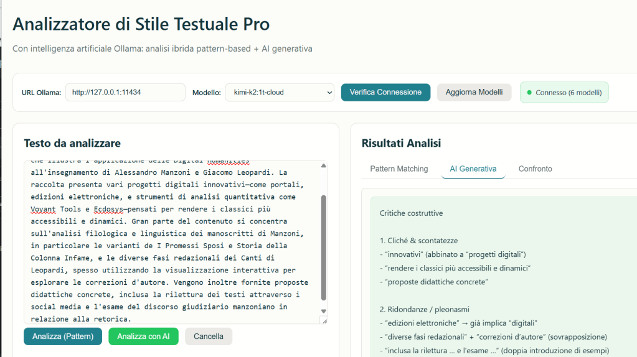Click the textarea vertical scrollbar thumb
637x357 pixels.
tap(323, 248)
